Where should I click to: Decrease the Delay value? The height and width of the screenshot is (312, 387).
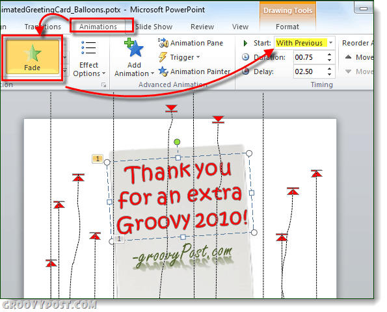click(330, 74)
